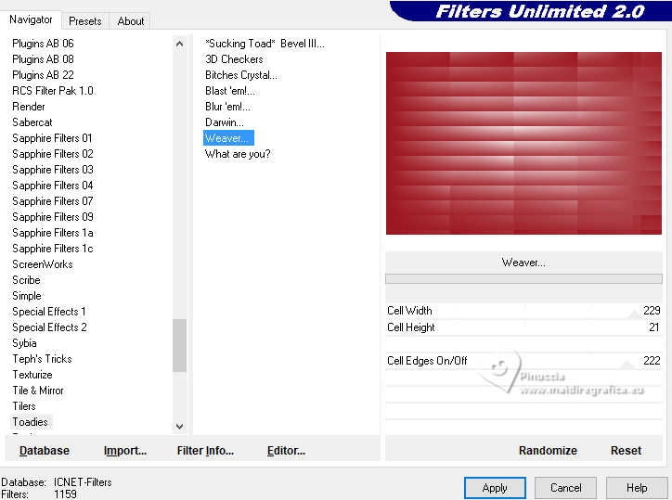Open Sapphire Filters 01 category
Viewport: 672px width, 500px height.
click(x=52, y=138)
